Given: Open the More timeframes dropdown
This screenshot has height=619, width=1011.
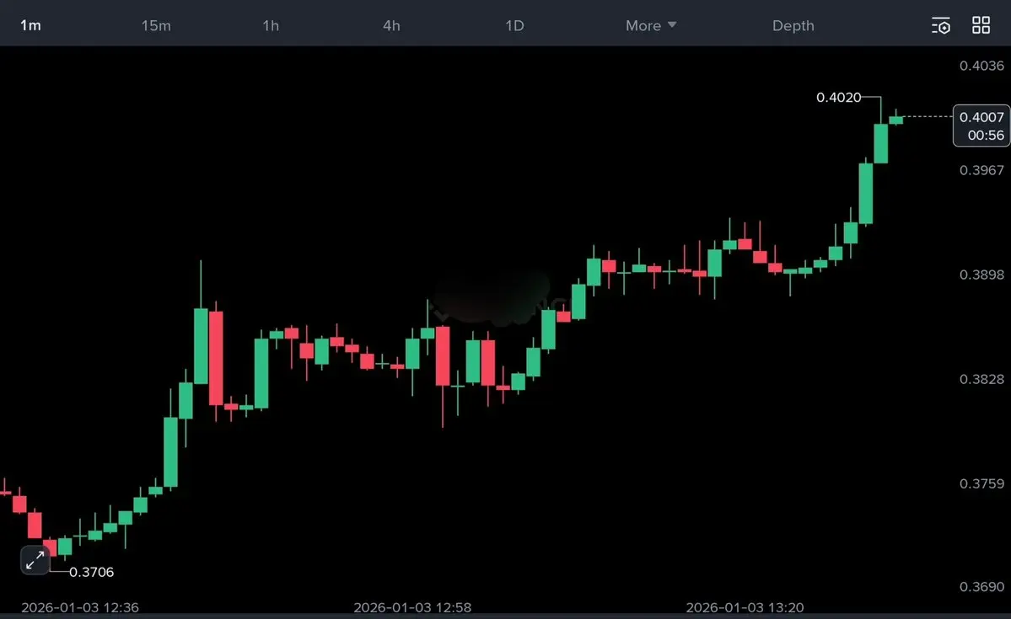Looking at the screenshot, I should tap(651, 26).
